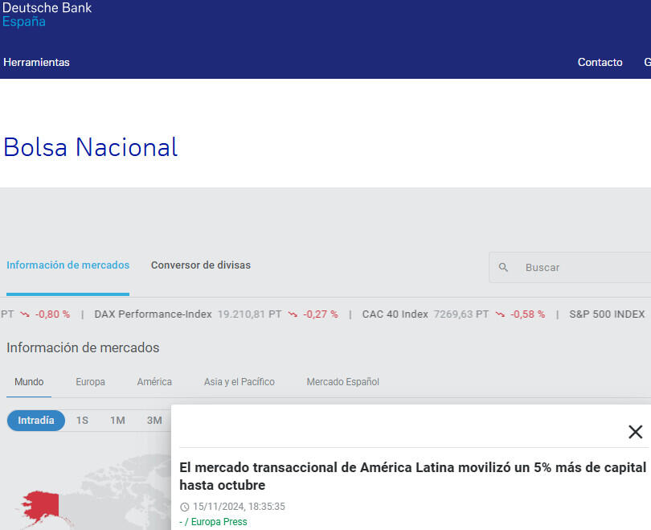Close the news popup with X
Screen dimensions: 651x530
[x=635, y=432]
